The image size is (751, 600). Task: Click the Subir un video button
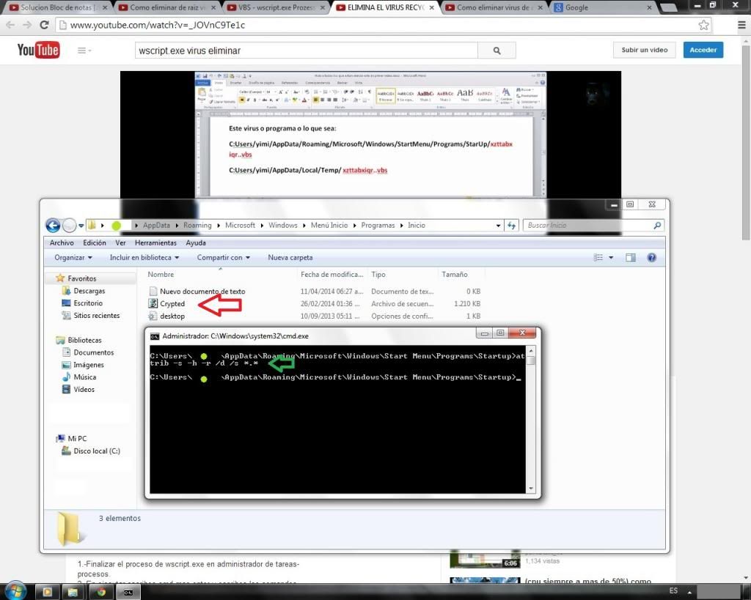644,50
